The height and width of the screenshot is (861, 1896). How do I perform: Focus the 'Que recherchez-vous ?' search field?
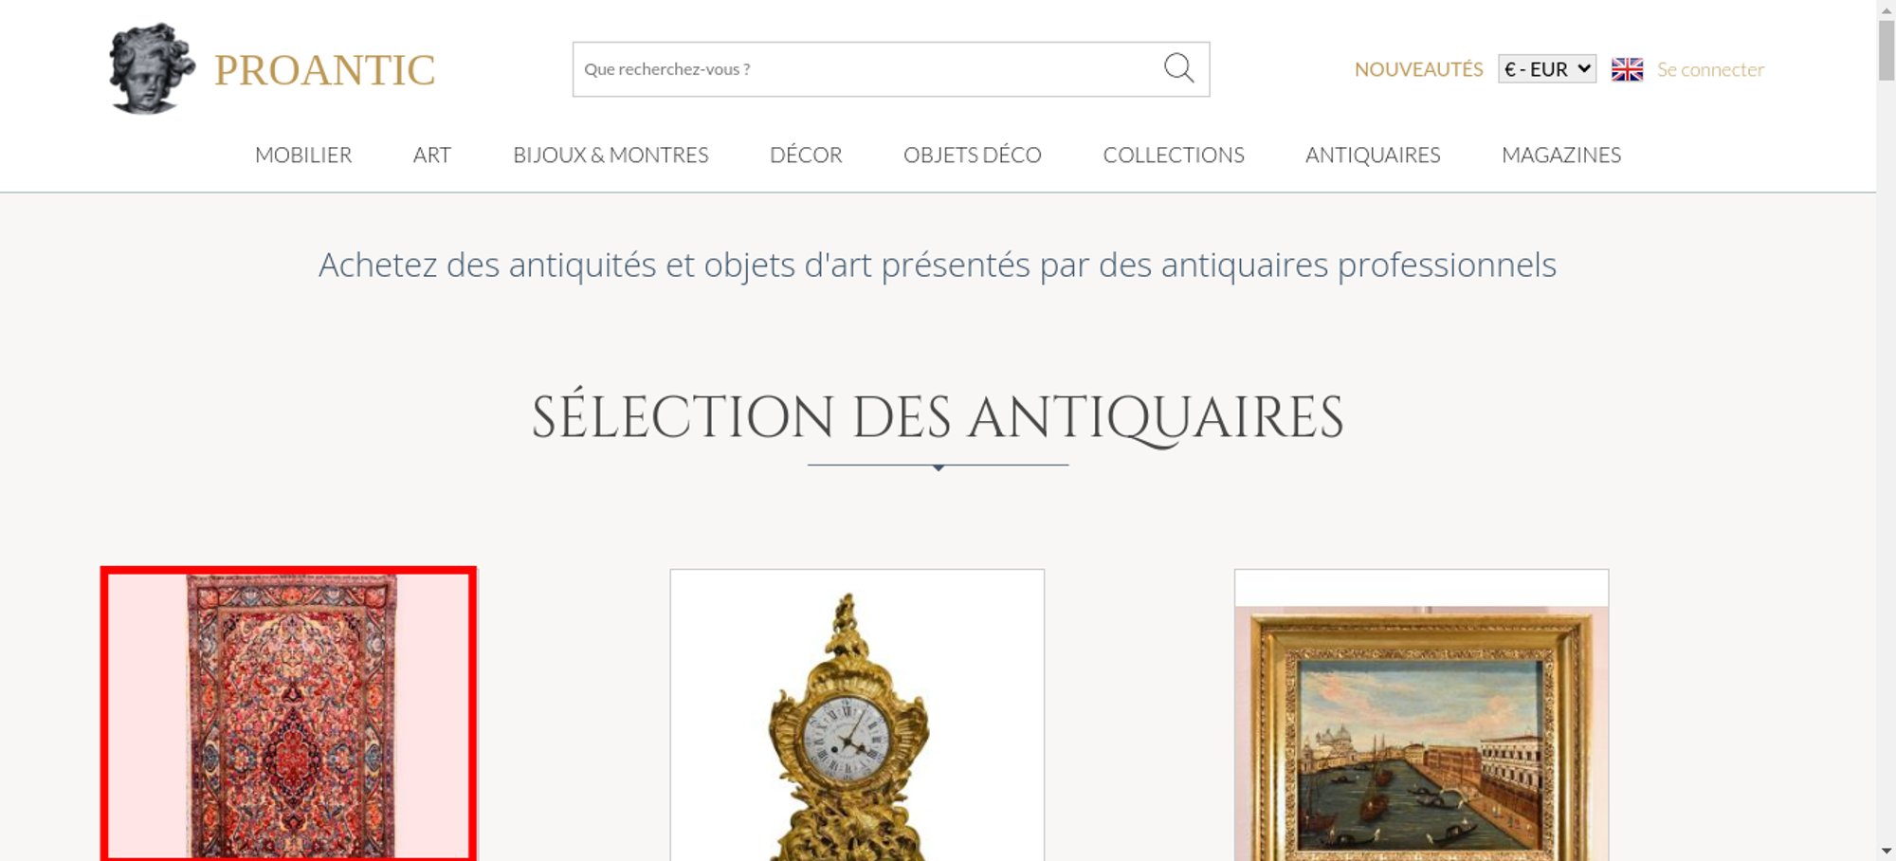[867, 69]
